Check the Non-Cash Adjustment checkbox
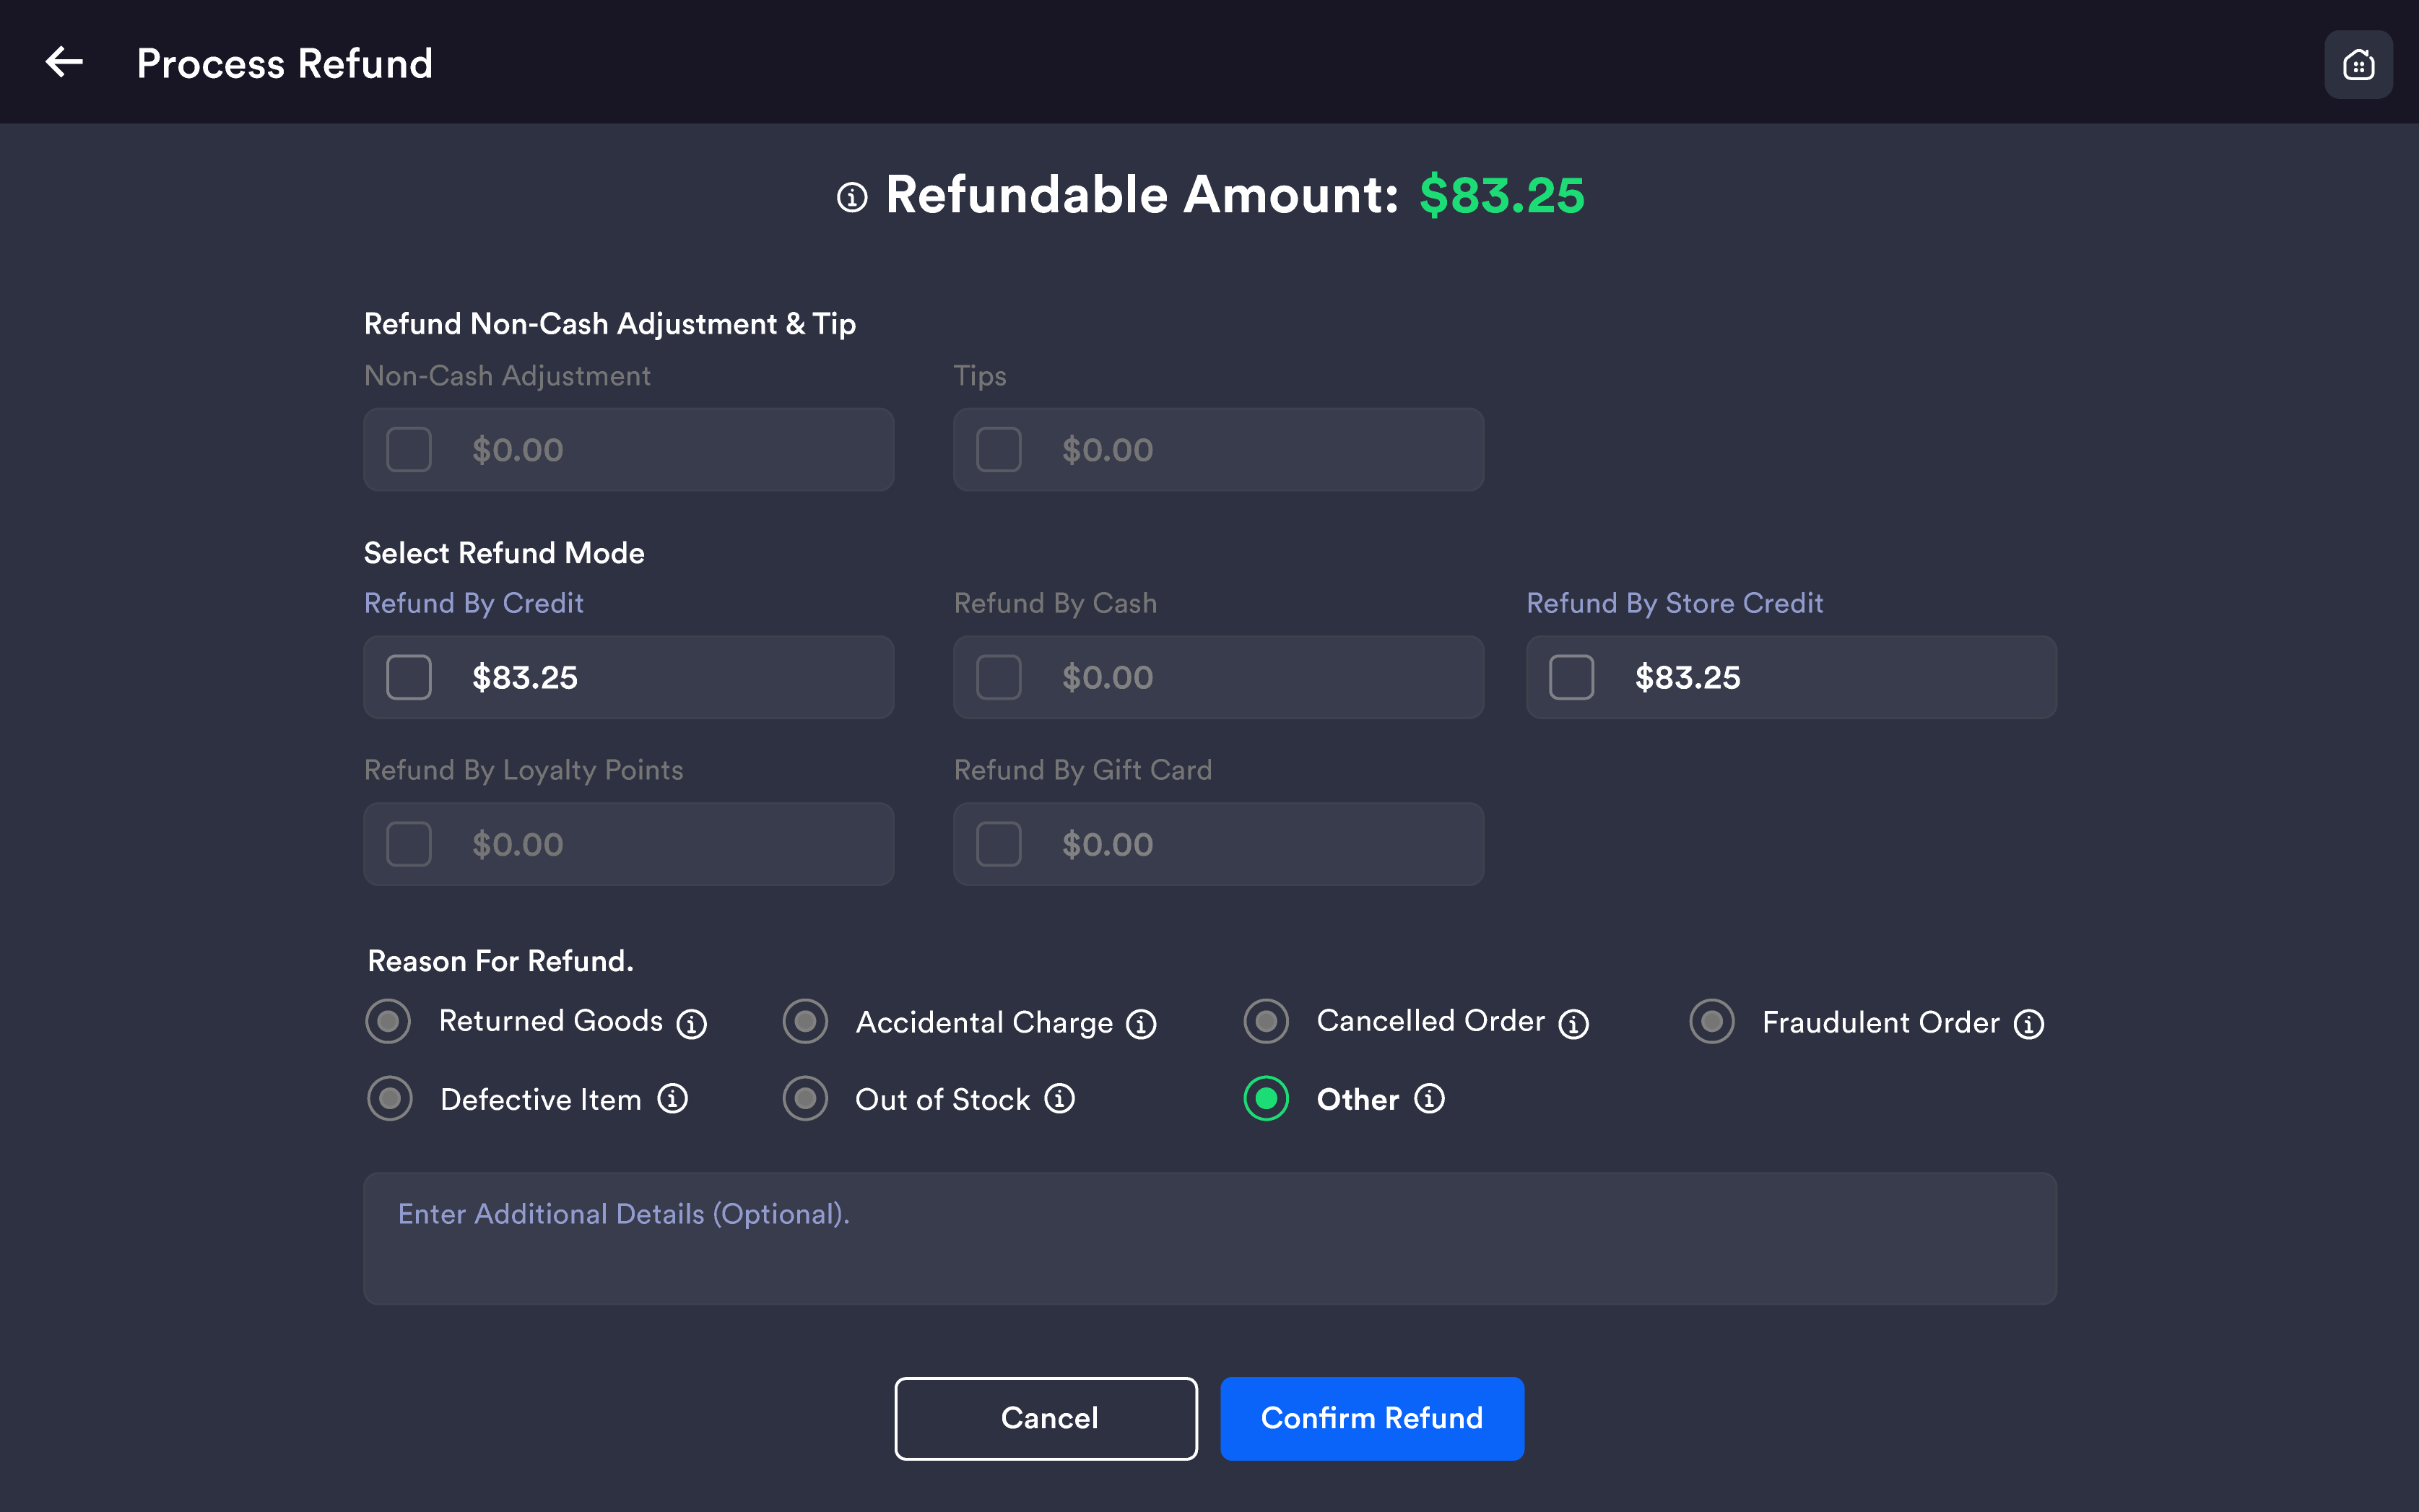This screenshot has height=1512, width=2419. (x=409, y=450)
